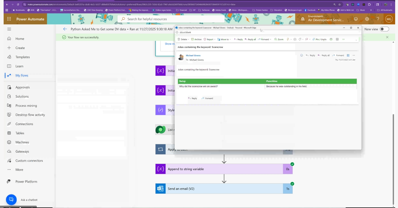
Task: Expand the Forward dropdown in top toolbar
Action: 271,39
